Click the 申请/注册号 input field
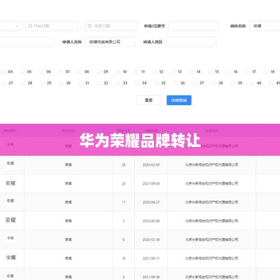The image size is (280, 280). (x=193, y=26)
